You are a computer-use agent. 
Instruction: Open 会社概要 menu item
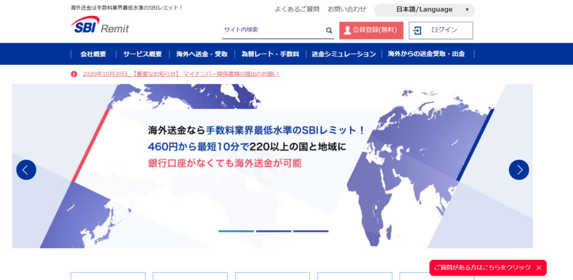tap(93, 54)
